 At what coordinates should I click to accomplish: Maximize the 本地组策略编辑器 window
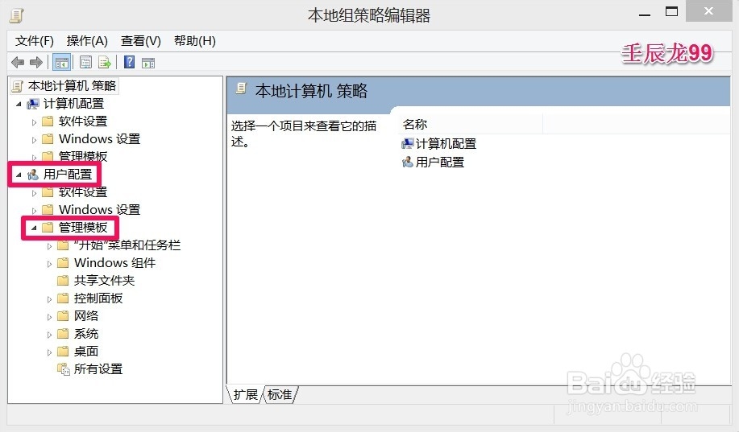(671, 11)
